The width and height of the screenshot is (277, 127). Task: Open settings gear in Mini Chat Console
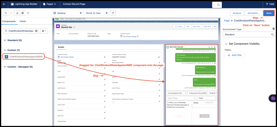(215, 47)
